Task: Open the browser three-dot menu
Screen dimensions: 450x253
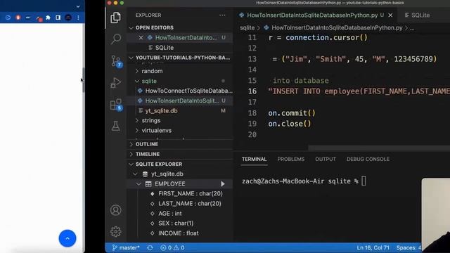Action: pos(78,18)
